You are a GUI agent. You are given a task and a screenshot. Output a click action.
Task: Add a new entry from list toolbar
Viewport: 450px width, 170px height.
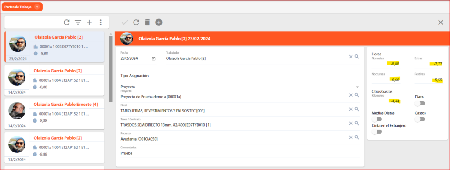tap(89, 22)
